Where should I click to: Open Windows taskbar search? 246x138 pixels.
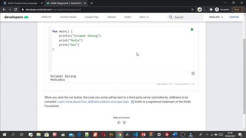tap(13, 135)
